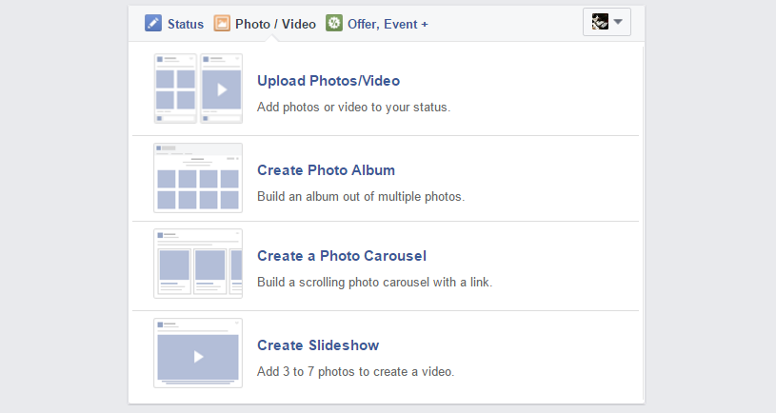Click 'Build a scrolling photo carousel with a link.'
Image resolution: width=776 pixels, height=413 pixels.
(x=374, y=283)
